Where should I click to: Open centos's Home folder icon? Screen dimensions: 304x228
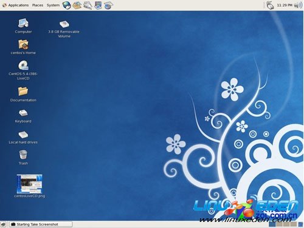coord(23,44)
